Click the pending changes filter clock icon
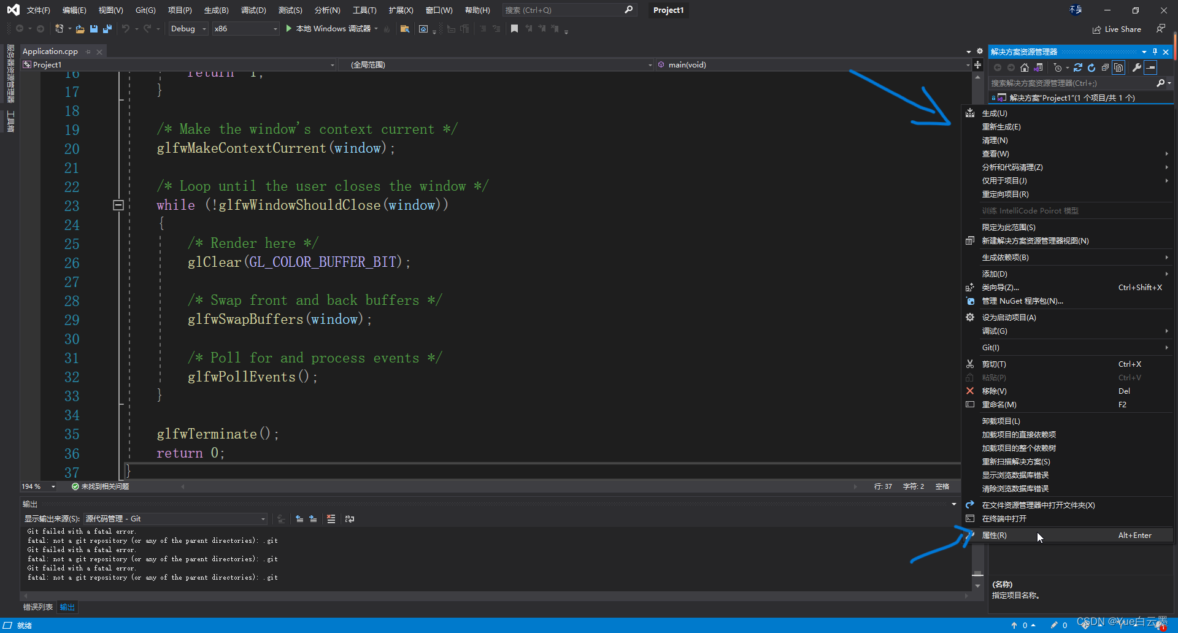Image resolution: width=1178 pixels, height=633 pixels. [x=1058, y=67]
